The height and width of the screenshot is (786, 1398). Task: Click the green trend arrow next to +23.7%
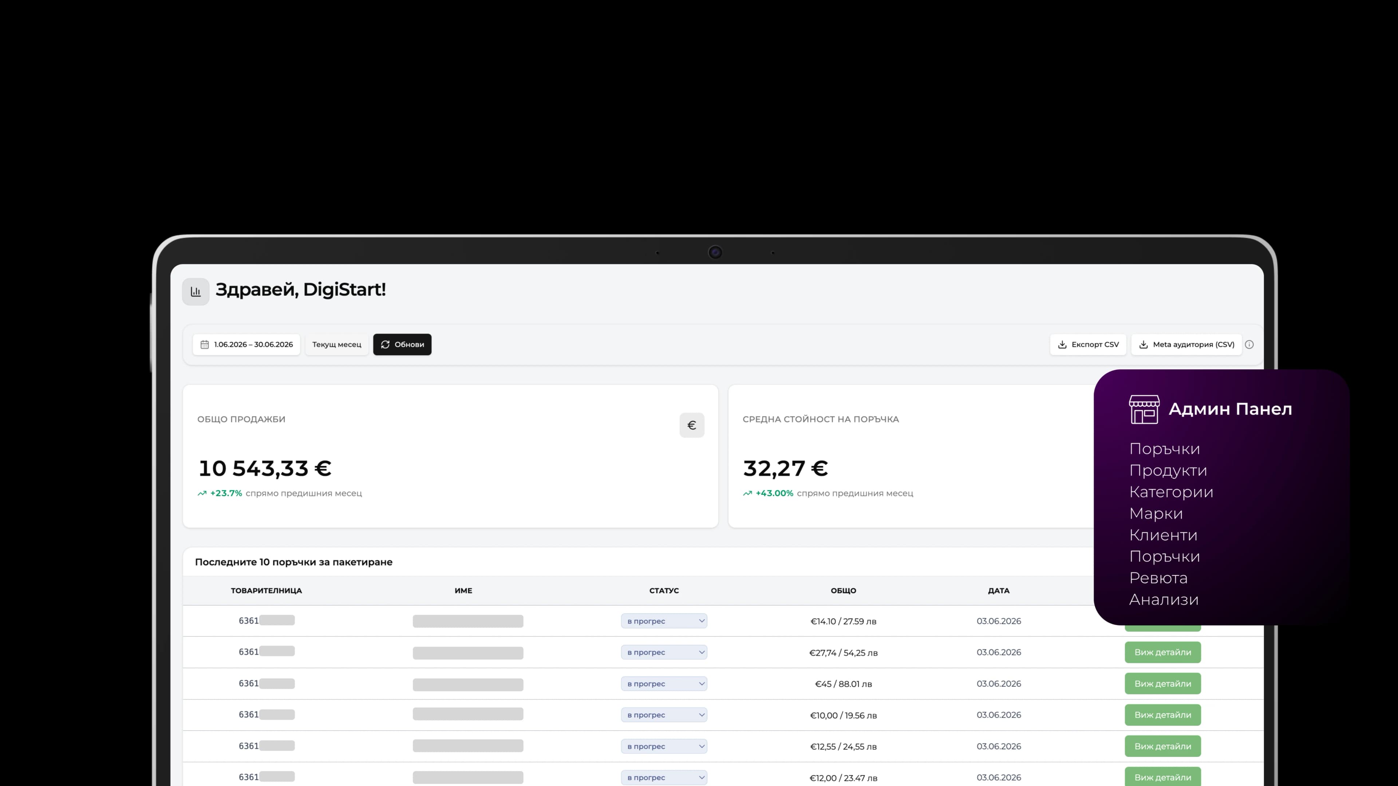point(202,493)
